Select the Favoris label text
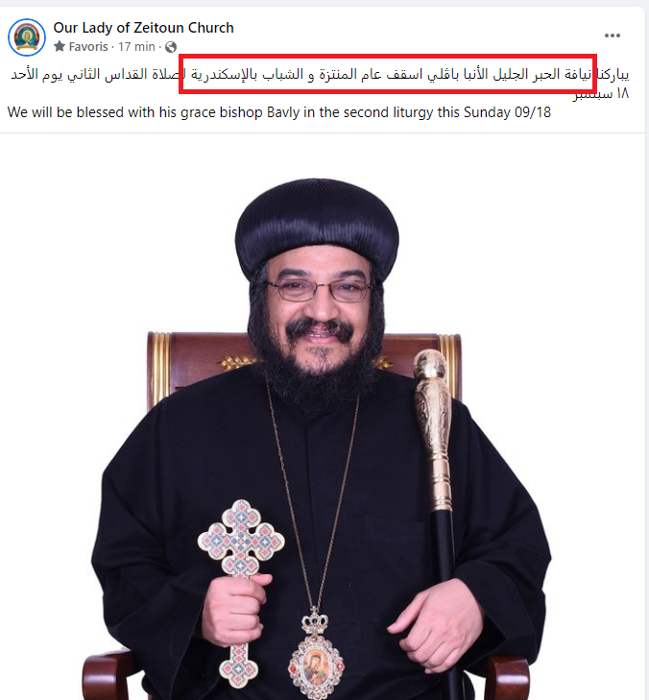This screenshot has height=700, width=649. [x=88, y=46]
